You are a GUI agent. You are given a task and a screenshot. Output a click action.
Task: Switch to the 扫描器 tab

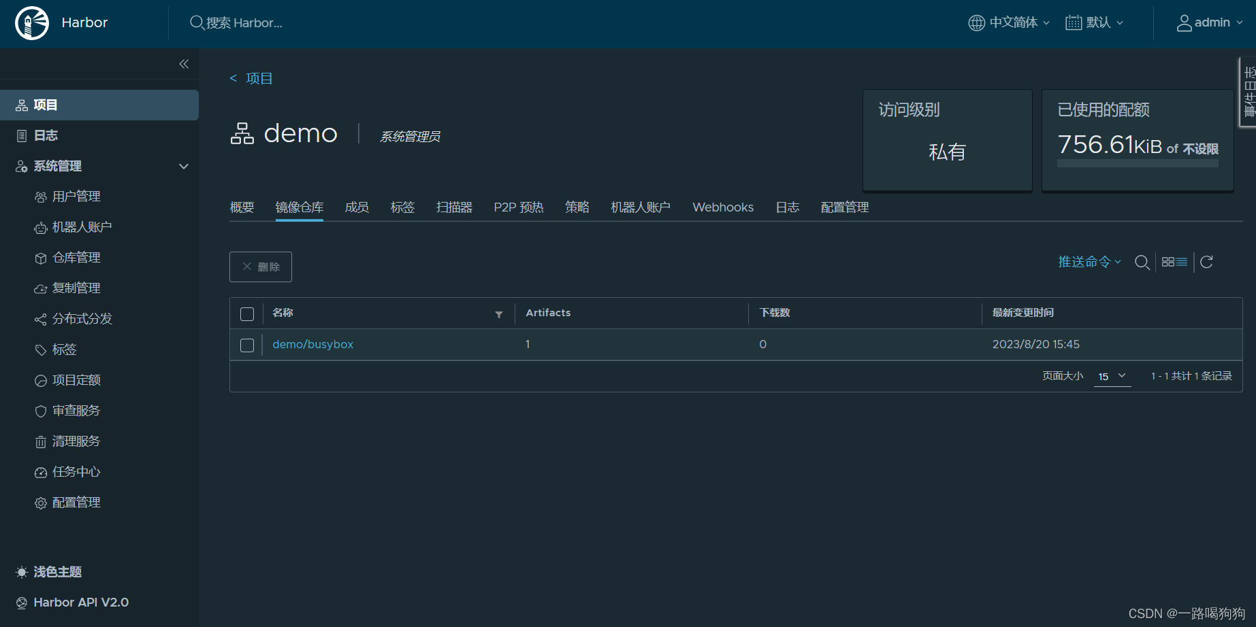[x=454, y=207]
